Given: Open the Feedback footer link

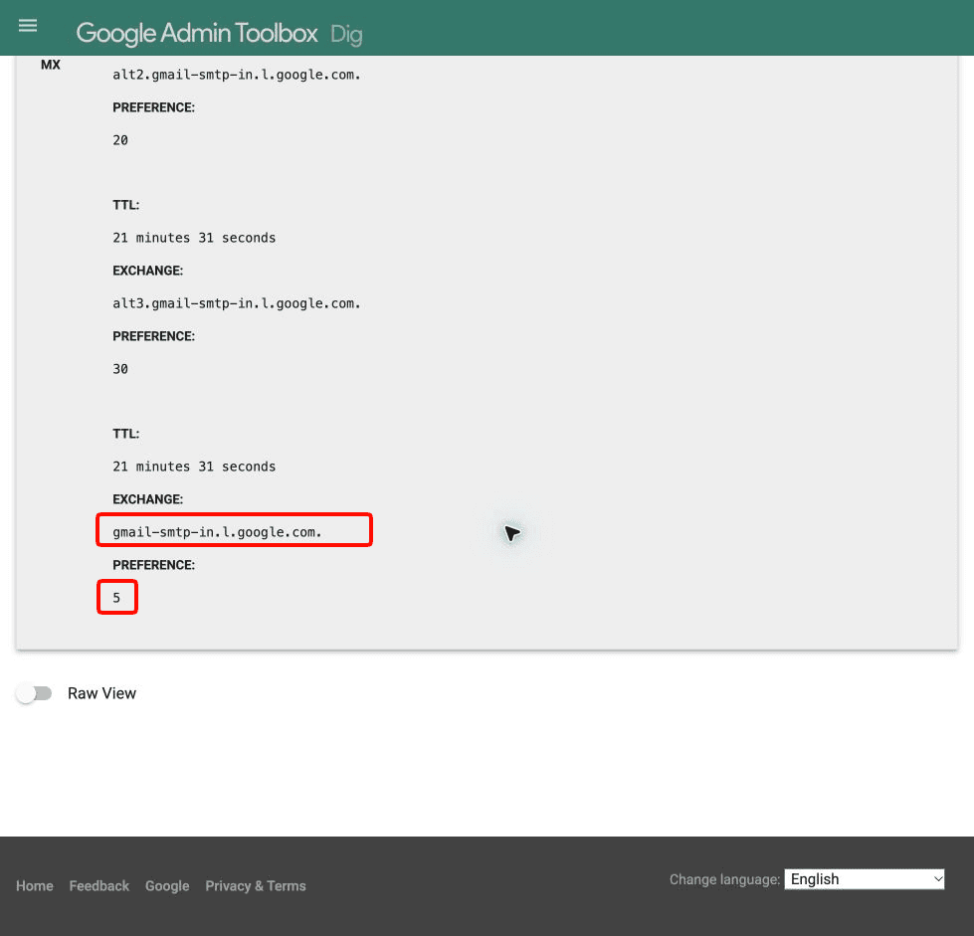Looking at the screenshot, I should (99, 885).
